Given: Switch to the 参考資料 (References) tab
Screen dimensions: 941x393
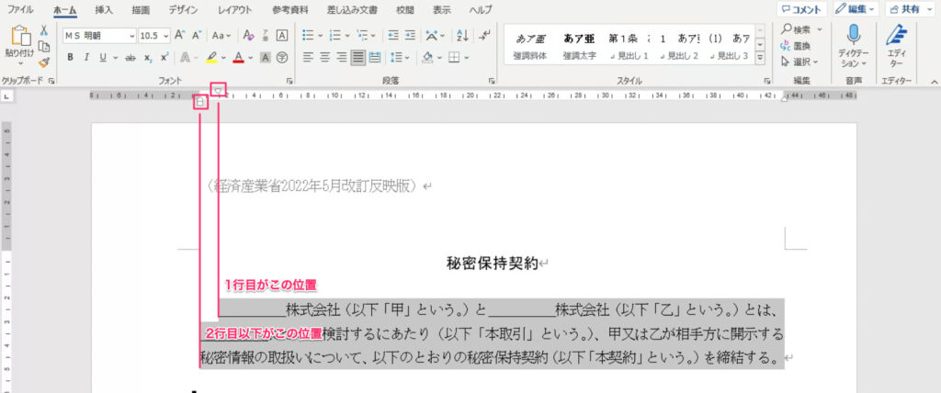Looking at the screenshot, I should [x=288, y=9].
